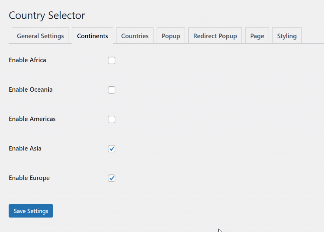
Task: Switch to the General Settings tab
Action: coord(40,36)
